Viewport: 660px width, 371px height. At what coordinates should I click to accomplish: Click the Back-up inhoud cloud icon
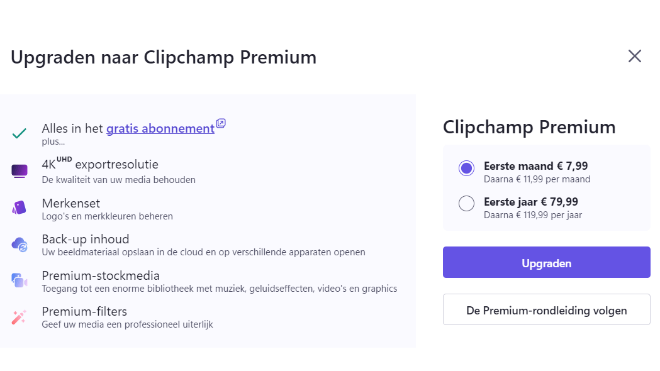(20, 245)
